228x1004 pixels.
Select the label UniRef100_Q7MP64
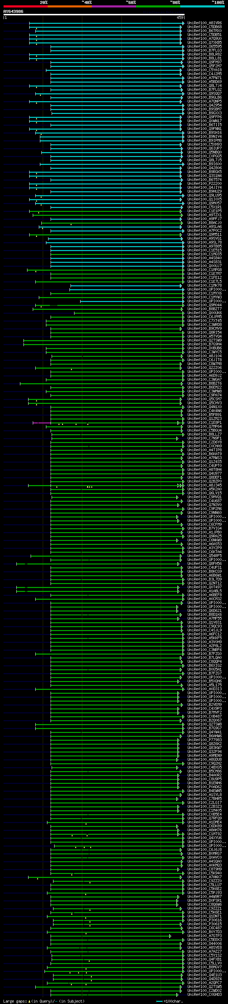tap(204, 426)
